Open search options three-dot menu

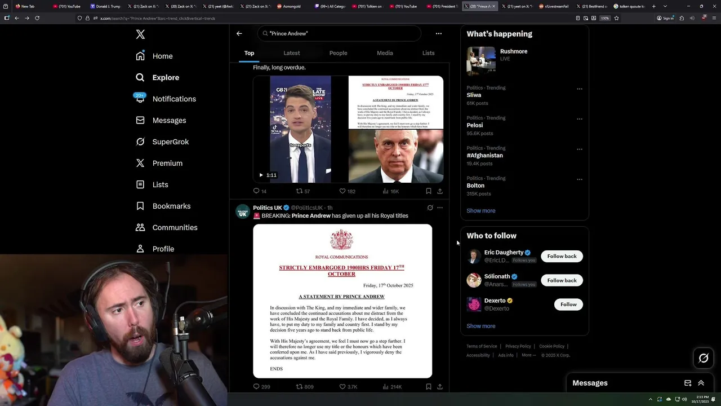[x=439, y=33]
